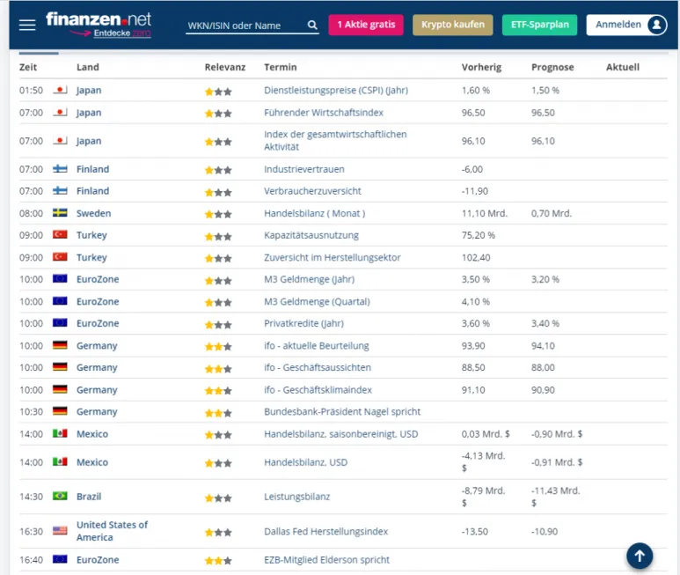
Task: Click relevance stars for ifo - Geschäftsaussichten
Action: (x=218, y=369)
